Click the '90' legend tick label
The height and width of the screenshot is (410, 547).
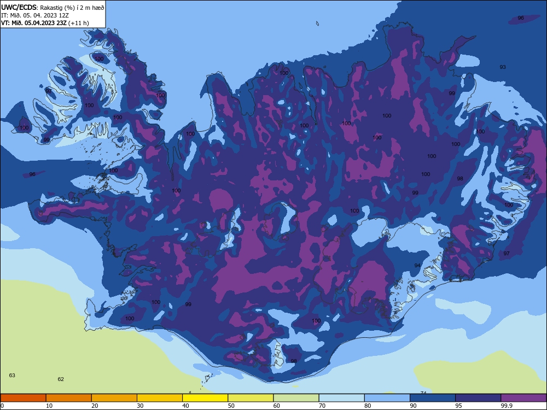pos(414,406)
